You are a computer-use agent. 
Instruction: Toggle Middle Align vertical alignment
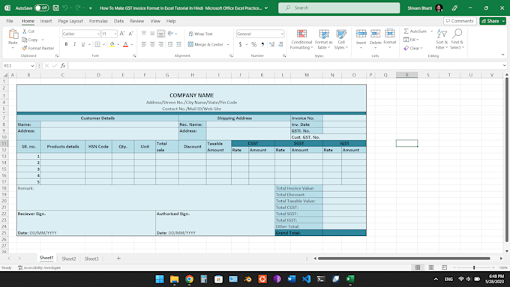click(152, 34)
